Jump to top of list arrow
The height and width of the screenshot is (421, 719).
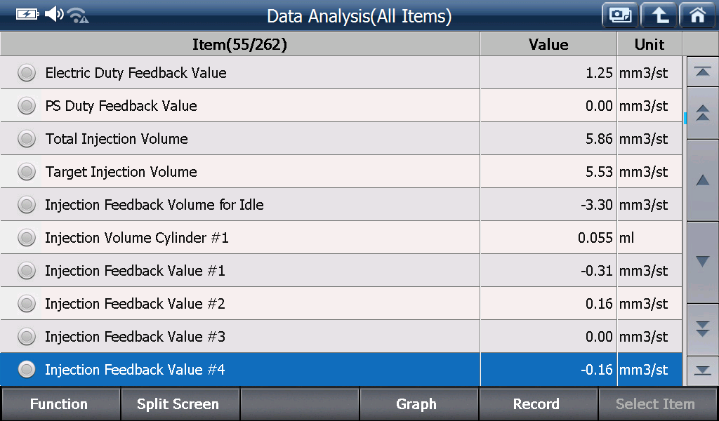(702, 72)
